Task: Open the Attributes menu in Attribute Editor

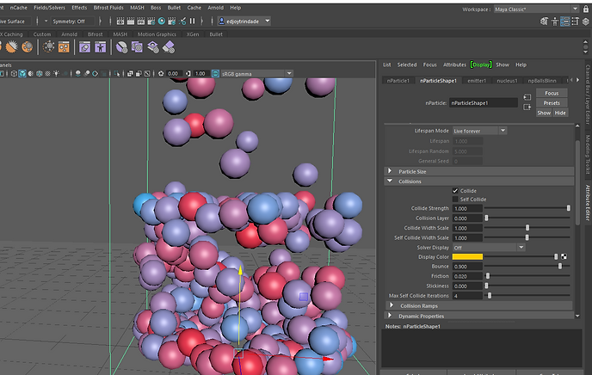Action: pyautogui.click(x=454, y=65)
